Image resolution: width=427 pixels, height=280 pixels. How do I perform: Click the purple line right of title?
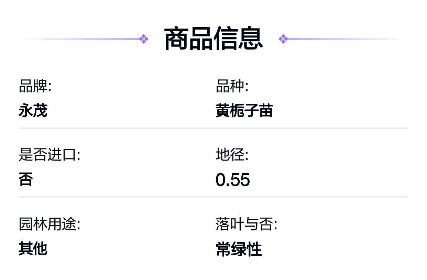[346, 39]
